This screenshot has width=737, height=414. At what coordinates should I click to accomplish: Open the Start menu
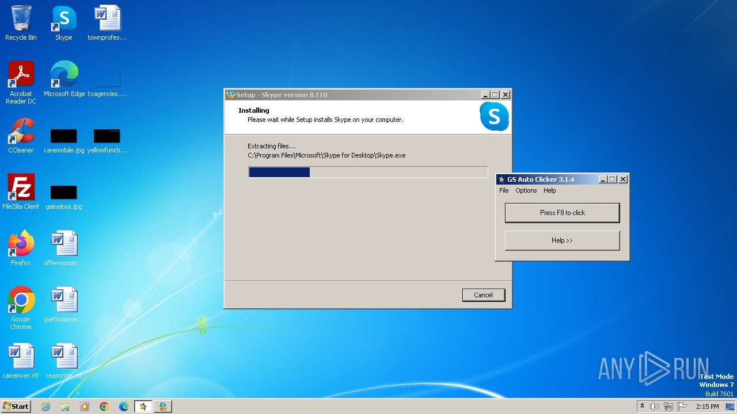coord(16,407)
